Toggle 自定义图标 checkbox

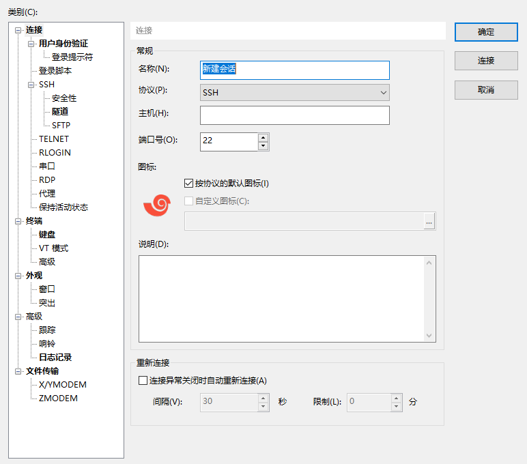(188, 201)
